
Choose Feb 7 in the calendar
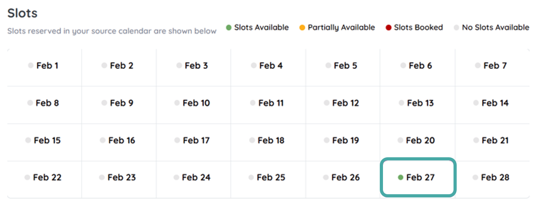[x=491, y=66]
